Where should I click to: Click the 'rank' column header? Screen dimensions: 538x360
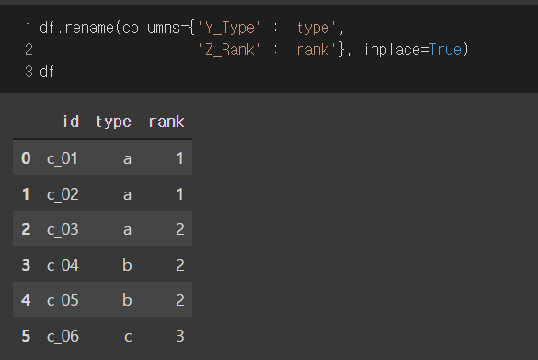click(166, 122)
